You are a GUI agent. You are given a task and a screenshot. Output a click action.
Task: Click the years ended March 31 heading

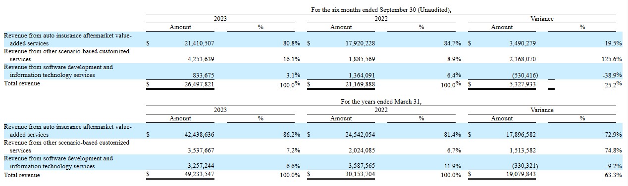pos(381,102)
